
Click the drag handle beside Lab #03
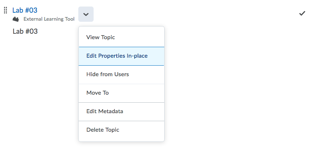pos(6,10)
